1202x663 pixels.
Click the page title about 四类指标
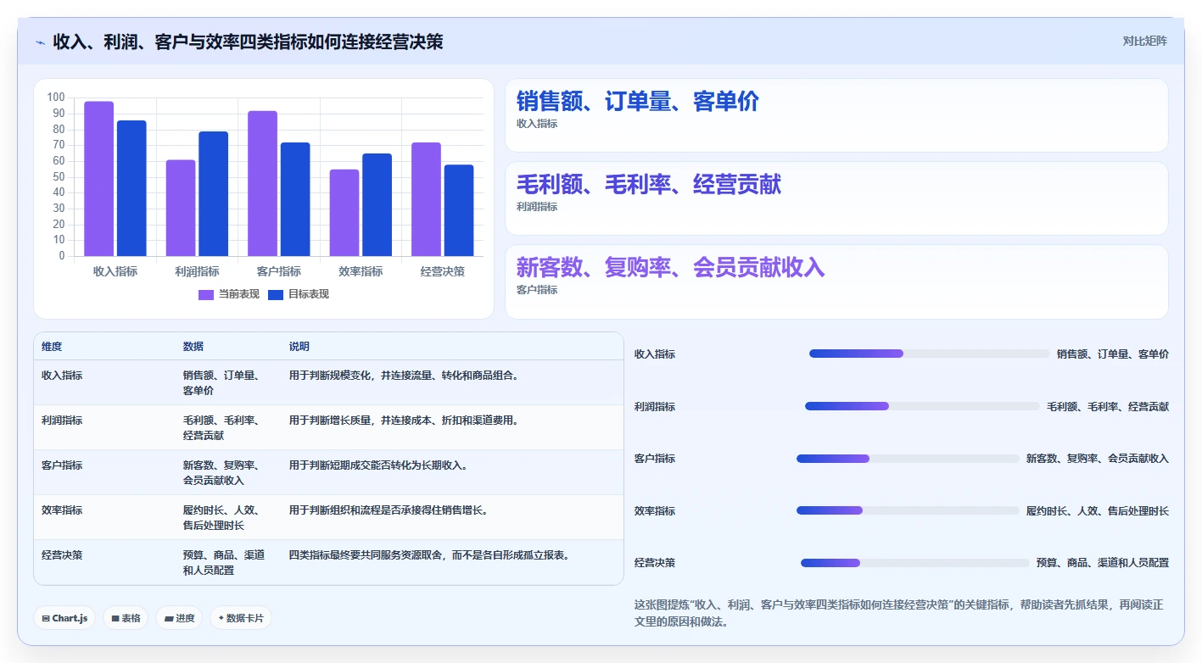(248, 42)
